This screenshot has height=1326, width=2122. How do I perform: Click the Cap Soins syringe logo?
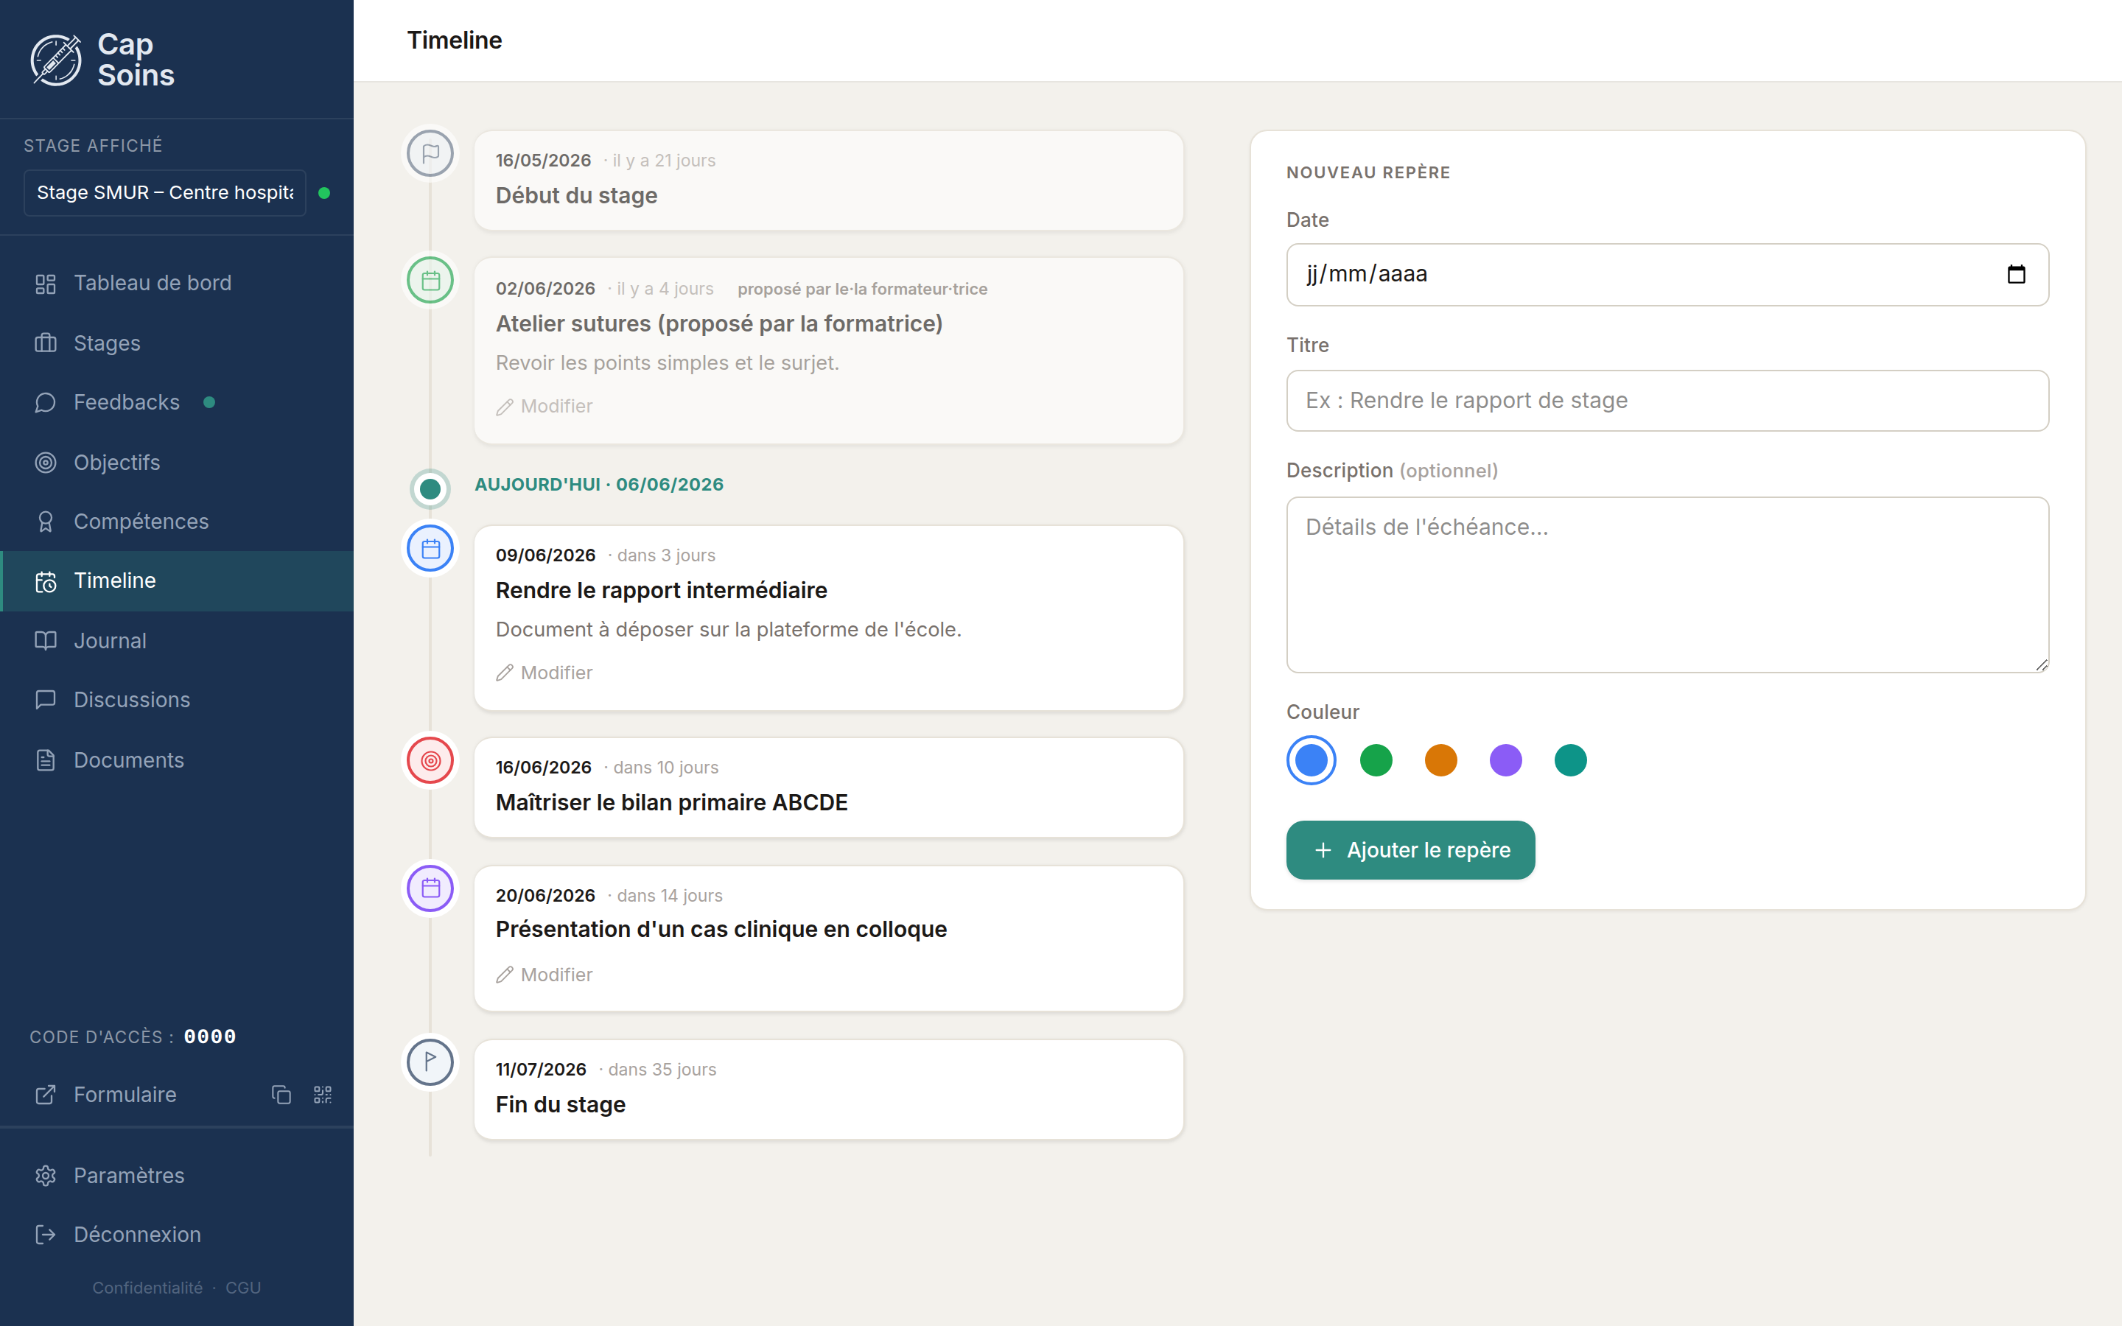click(x=56, y=60)
